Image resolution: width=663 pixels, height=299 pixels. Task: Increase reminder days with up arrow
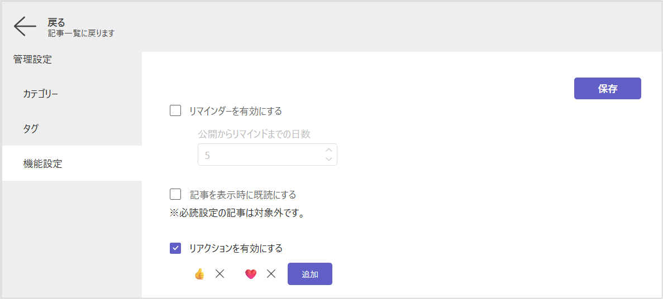click(x=328, y=149)
